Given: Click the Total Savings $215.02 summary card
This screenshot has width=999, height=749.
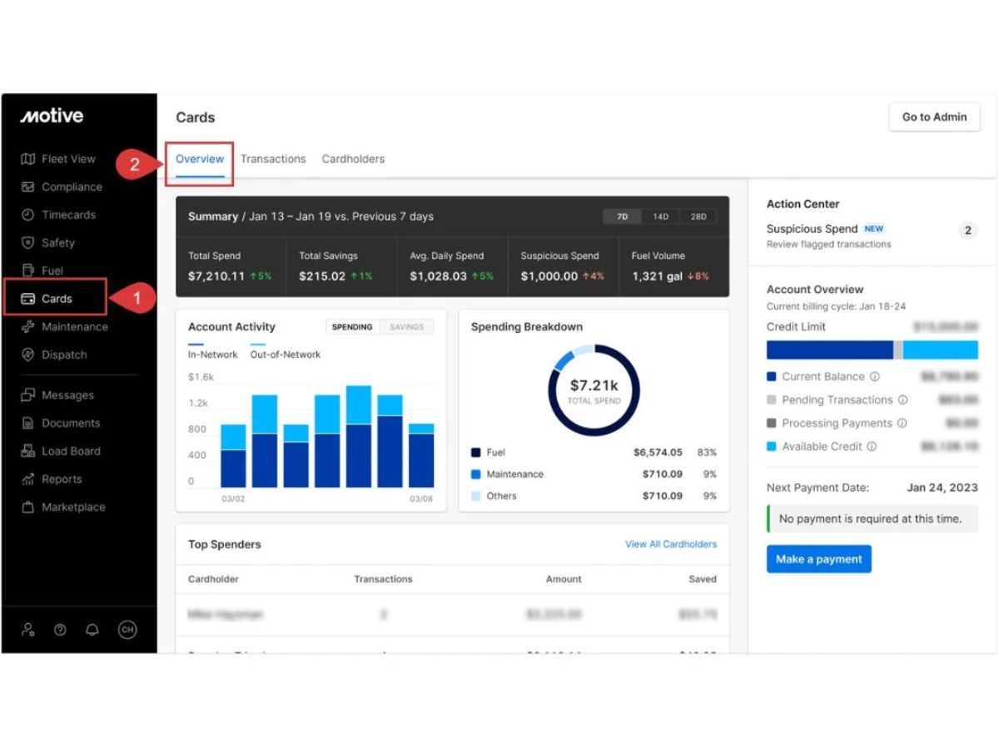Looking at the screenshot, I should pyautogui.click(x=341, y=267).
